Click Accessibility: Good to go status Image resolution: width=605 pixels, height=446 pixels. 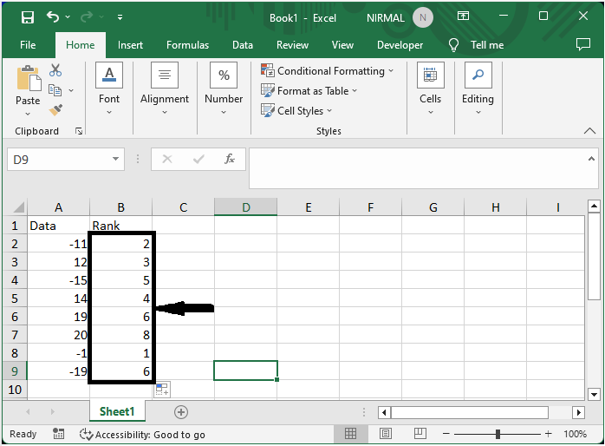(142, 435)
